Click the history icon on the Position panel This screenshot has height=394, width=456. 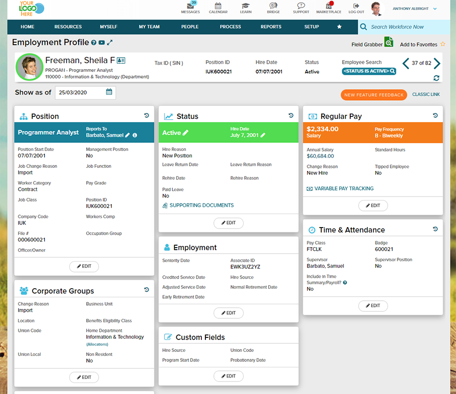coord(146,115)
